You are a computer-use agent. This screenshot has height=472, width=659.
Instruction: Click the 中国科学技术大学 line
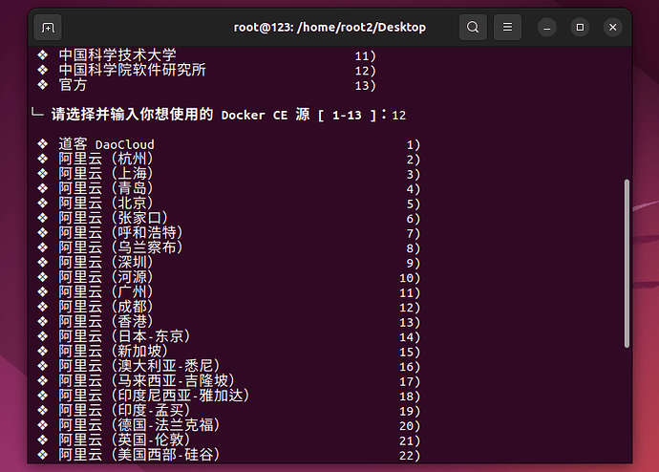click(117, 55)
